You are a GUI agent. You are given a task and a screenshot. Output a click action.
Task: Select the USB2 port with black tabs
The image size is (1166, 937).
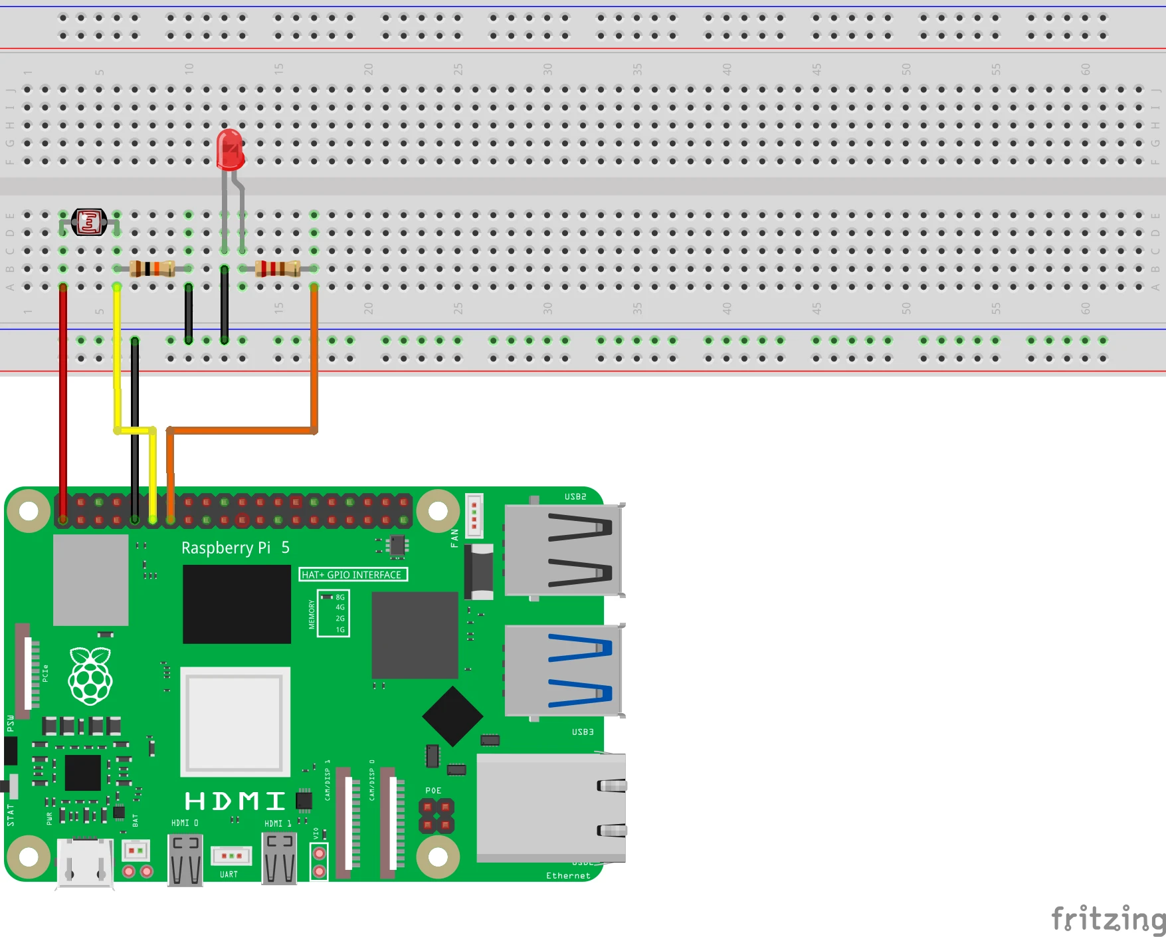click(x=565, y=550)
